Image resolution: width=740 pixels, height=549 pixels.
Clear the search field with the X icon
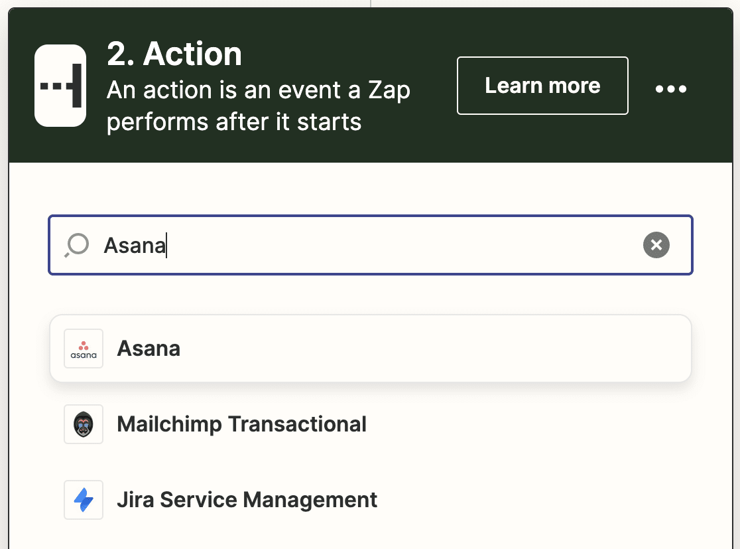tap(656, 245)
